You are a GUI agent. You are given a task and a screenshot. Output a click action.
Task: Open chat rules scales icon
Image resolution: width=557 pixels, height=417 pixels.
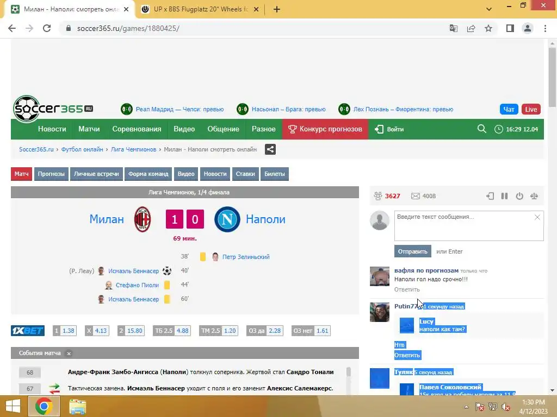[x=534, y=195]
